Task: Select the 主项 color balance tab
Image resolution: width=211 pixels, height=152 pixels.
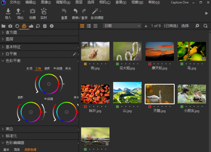Action: (x=29, y=68)
